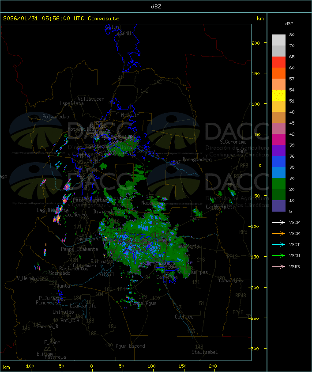Click the white VBCP arrow in legend
The width and height of the screenshot is (312, 372).
pyautogui.click(x=278, y=222)
